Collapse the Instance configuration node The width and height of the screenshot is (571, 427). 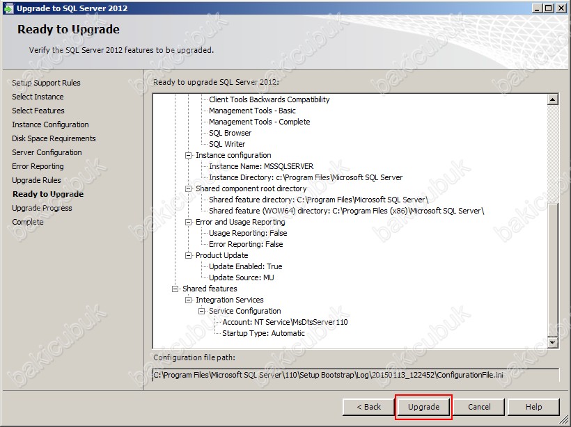pyautogui.click(x=188, y=155)
